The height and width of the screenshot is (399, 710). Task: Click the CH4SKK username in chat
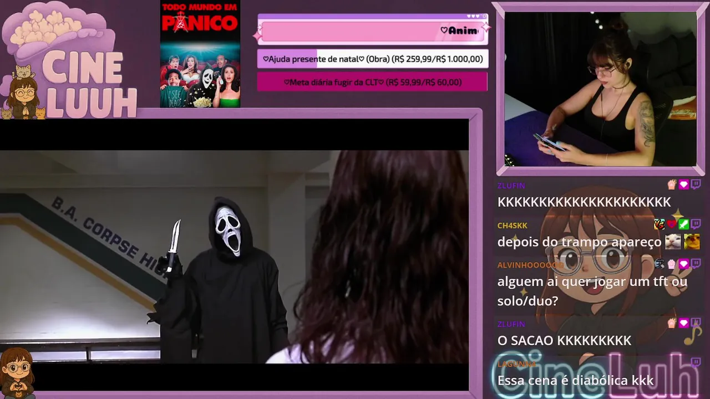point(513,225)
